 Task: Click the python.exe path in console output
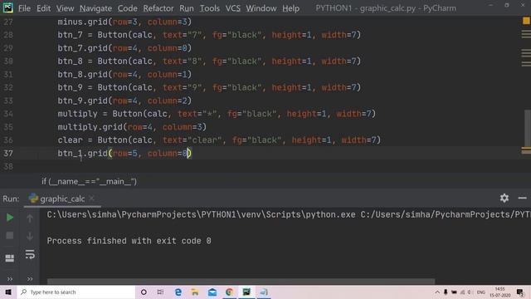[x=201, y=214]
